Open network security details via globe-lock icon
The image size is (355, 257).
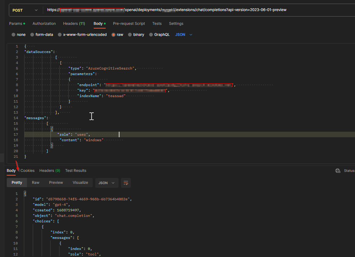[x=338, y=170]
